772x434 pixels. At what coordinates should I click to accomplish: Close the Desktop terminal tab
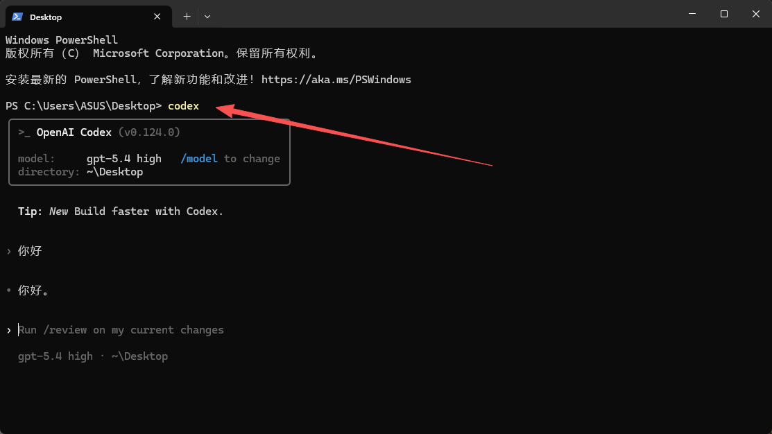point(158,17)
